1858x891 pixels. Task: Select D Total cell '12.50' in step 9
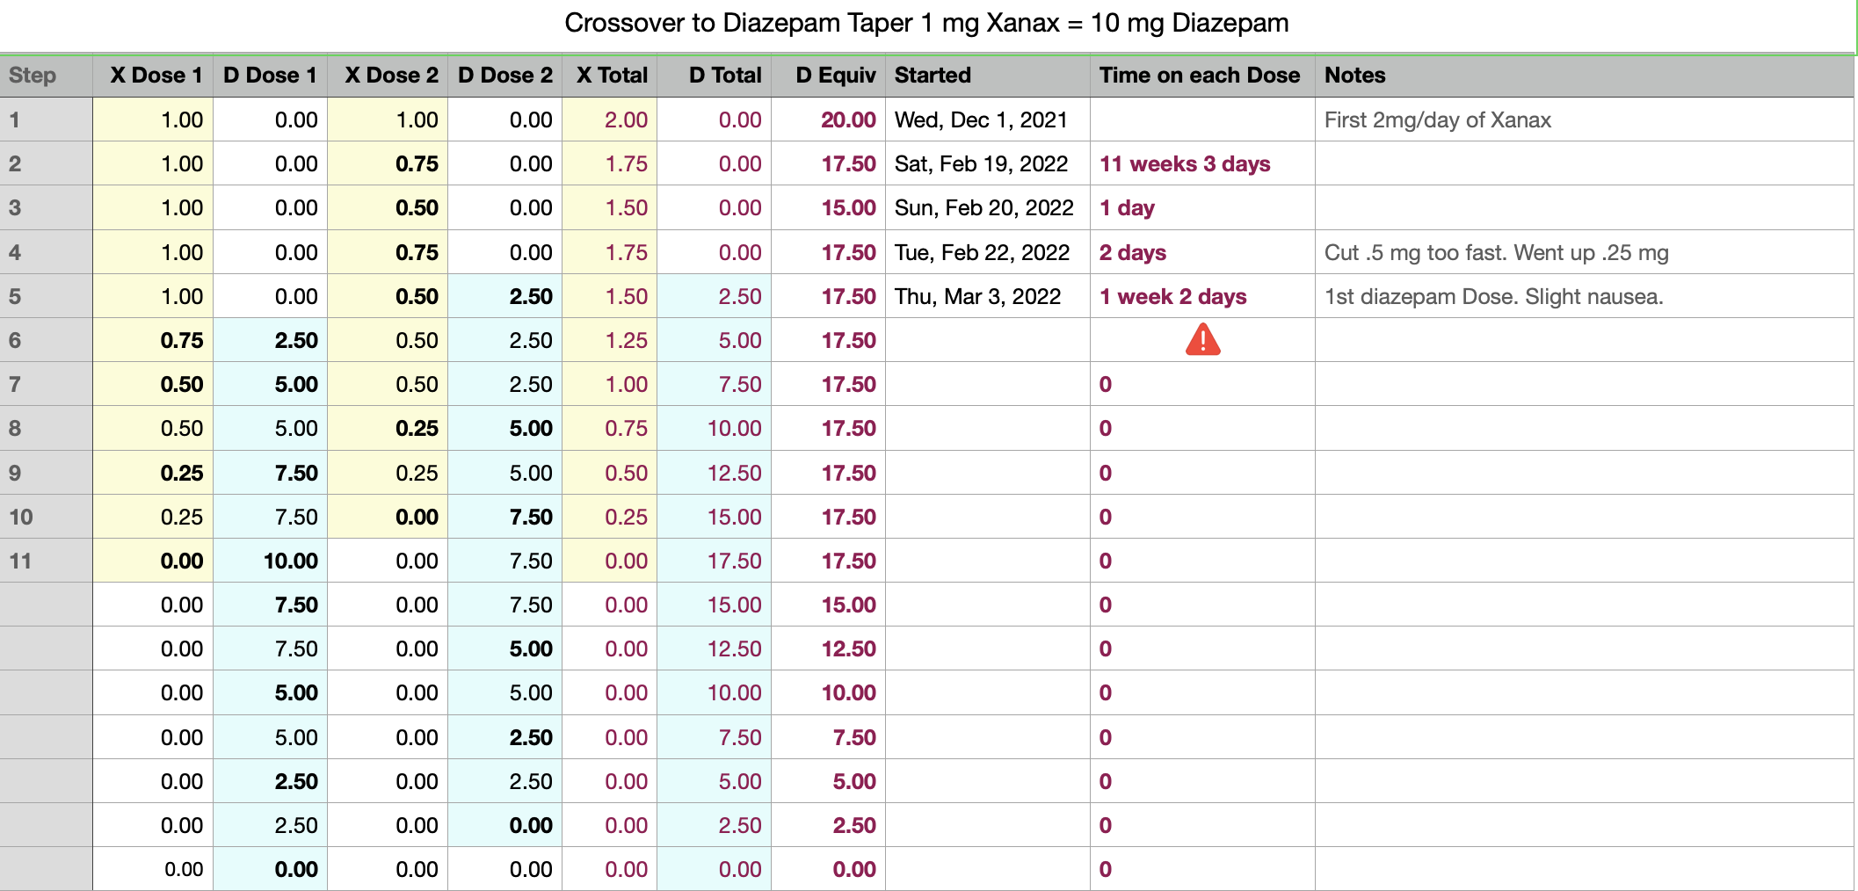coord(714,473)
